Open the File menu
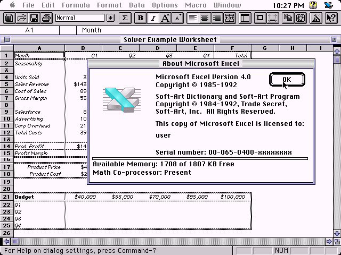The width and height of the screenshot is (341, 255). (28, 5)
